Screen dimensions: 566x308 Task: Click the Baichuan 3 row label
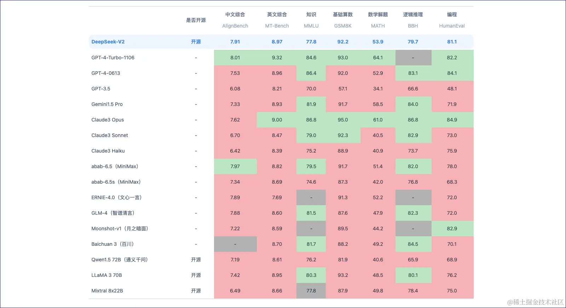pos(112,244)
